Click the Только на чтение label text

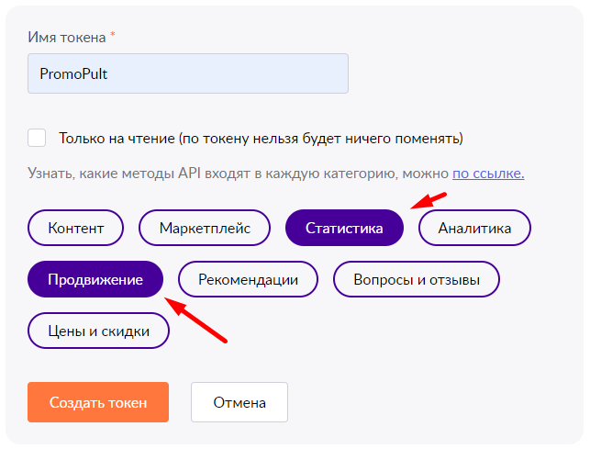261,139
